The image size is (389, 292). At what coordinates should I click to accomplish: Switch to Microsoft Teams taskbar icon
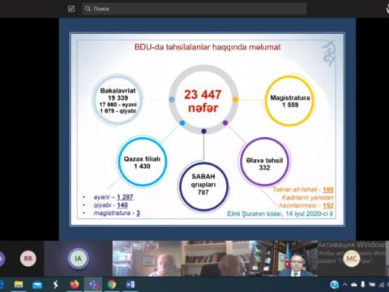(x=93, y=285)
